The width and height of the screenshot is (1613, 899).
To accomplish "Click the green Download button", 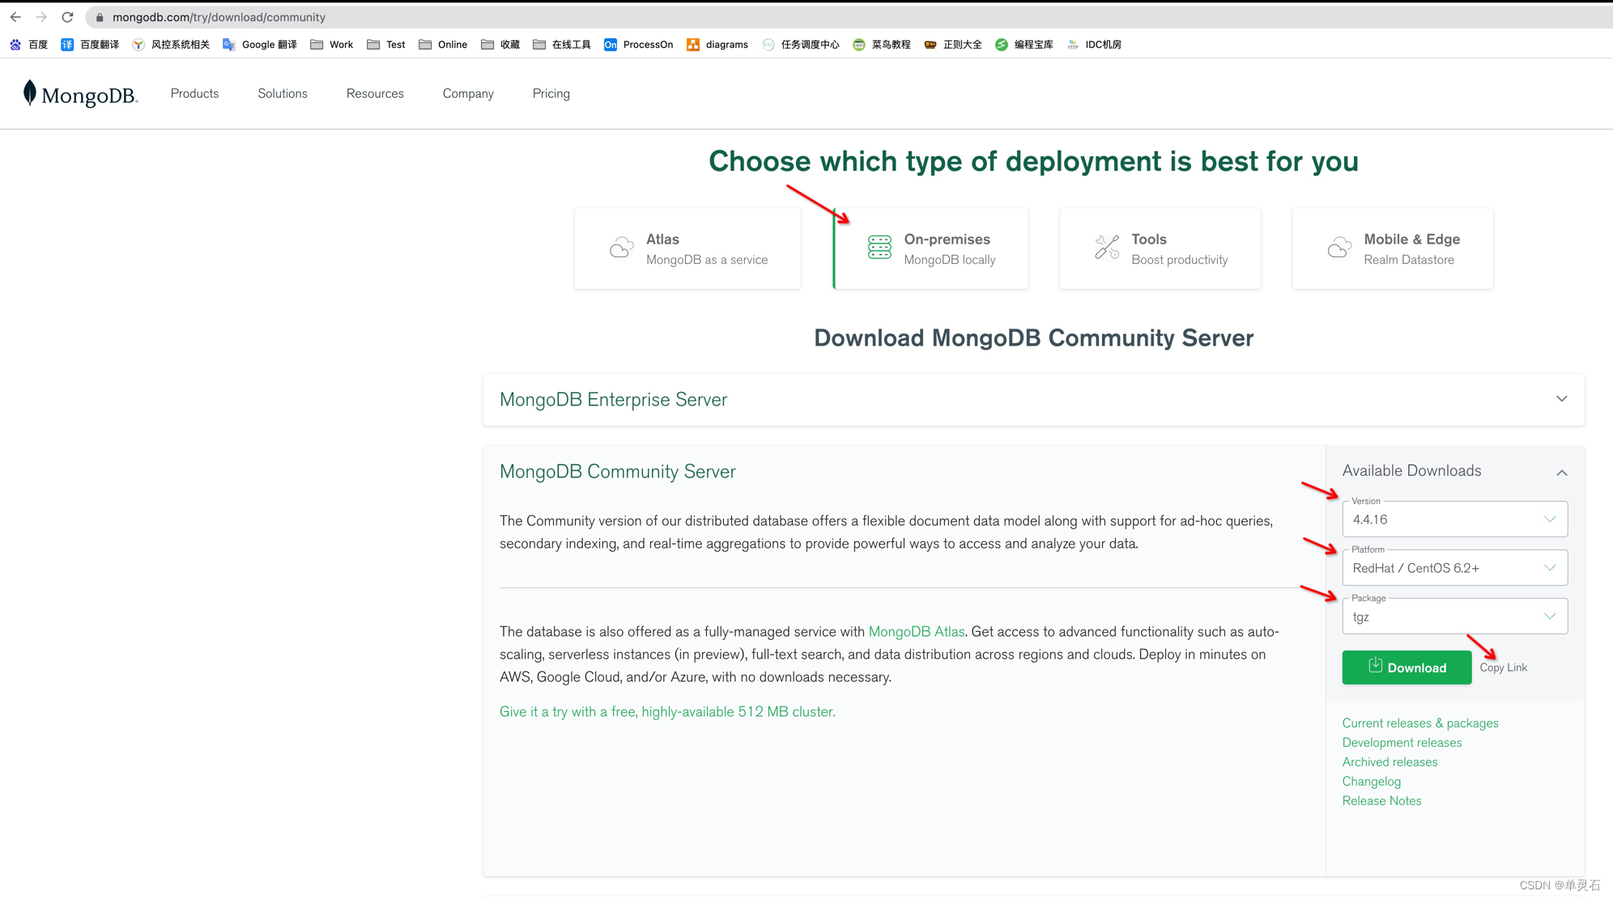I will coord(1407,668).
